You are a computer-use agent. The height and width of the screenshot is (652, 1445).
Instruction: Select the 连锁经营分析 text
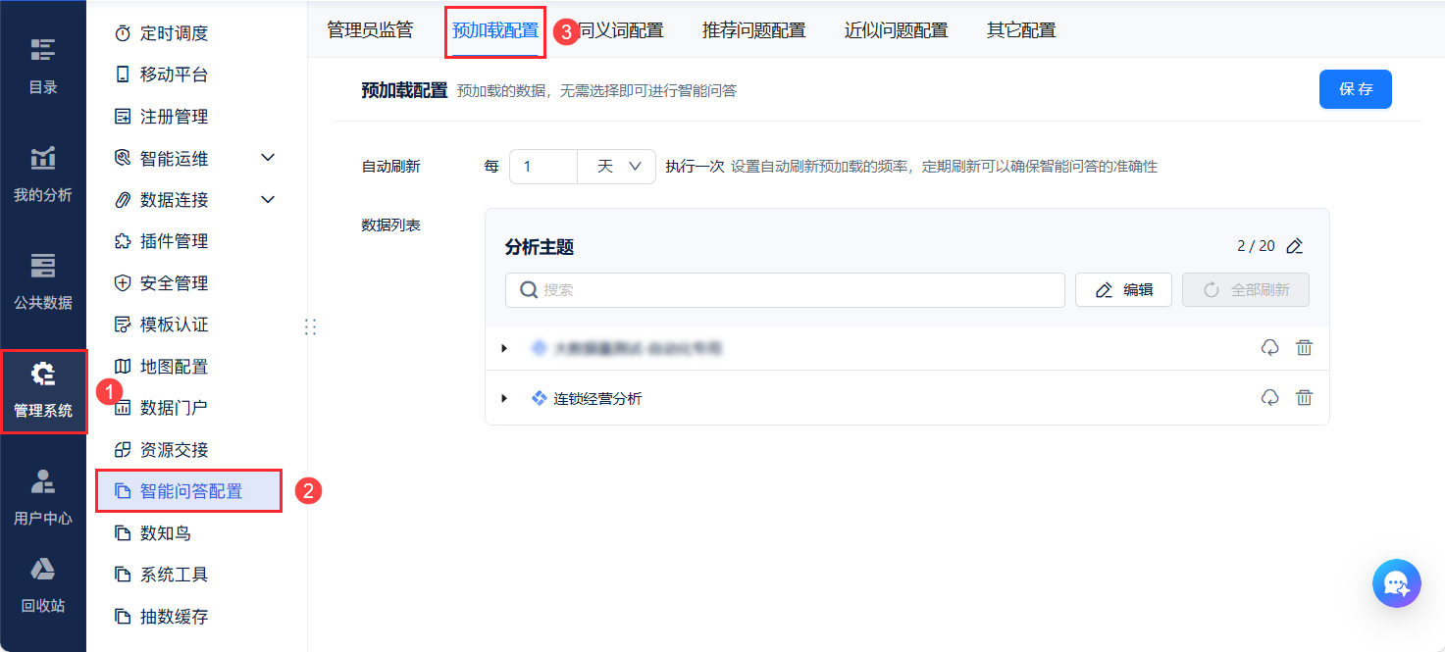tap(598, 399)
